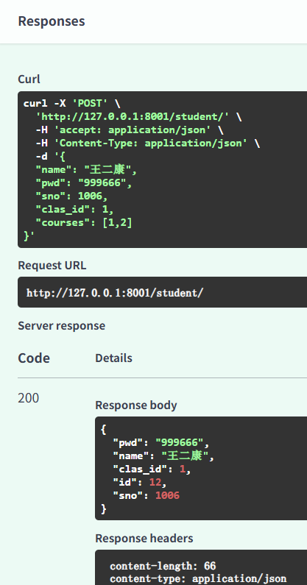Click the http://127.0.0.1:8001/student/ request URL box

point(163,293)
